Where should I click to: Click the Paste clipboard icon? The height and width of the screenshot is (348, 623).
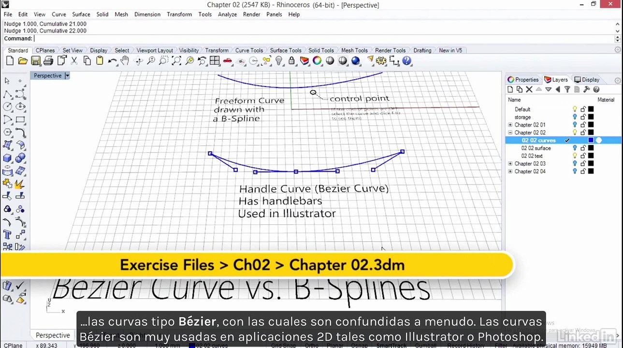(100, 61)
